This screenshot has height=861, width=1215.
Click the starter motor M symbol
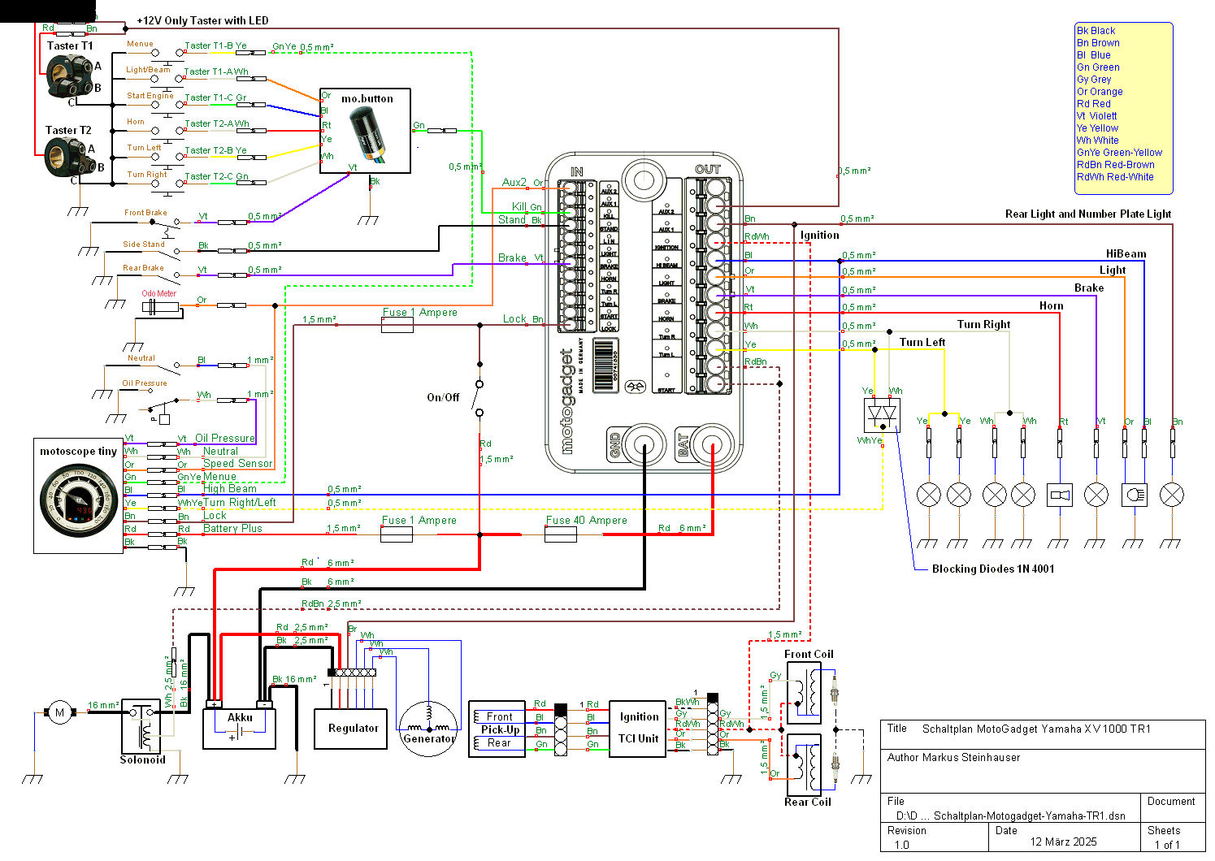coord(59,713)
